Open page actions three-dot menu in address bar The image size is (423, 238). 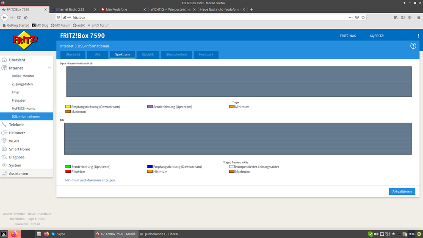(x=351, y=17)
